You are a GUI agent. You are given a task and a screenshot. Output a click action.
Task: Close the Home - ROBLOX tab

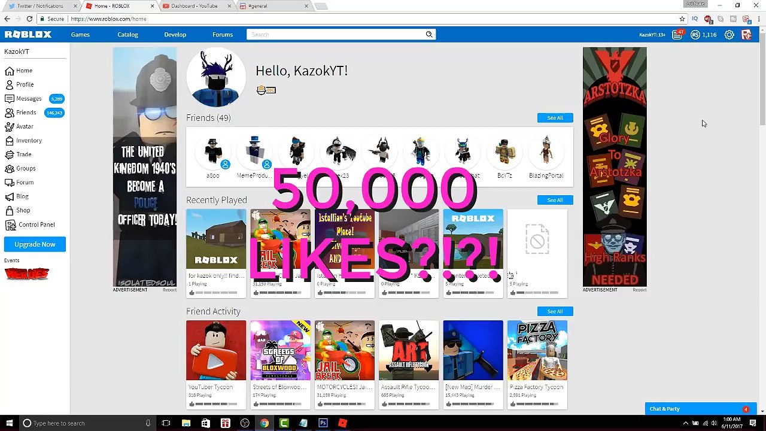(x=152, y=6)
